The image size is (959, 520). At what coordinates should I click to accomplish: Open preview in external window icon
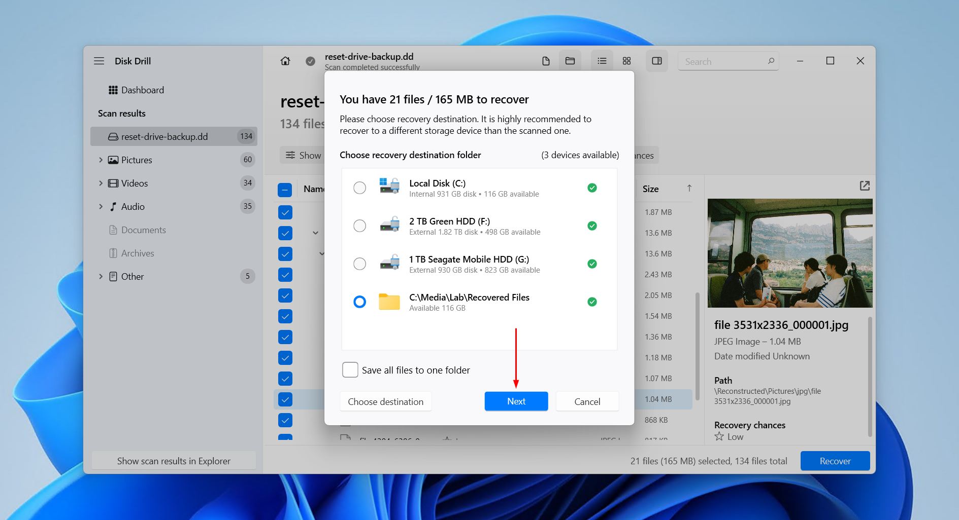(x=865, y=186)
